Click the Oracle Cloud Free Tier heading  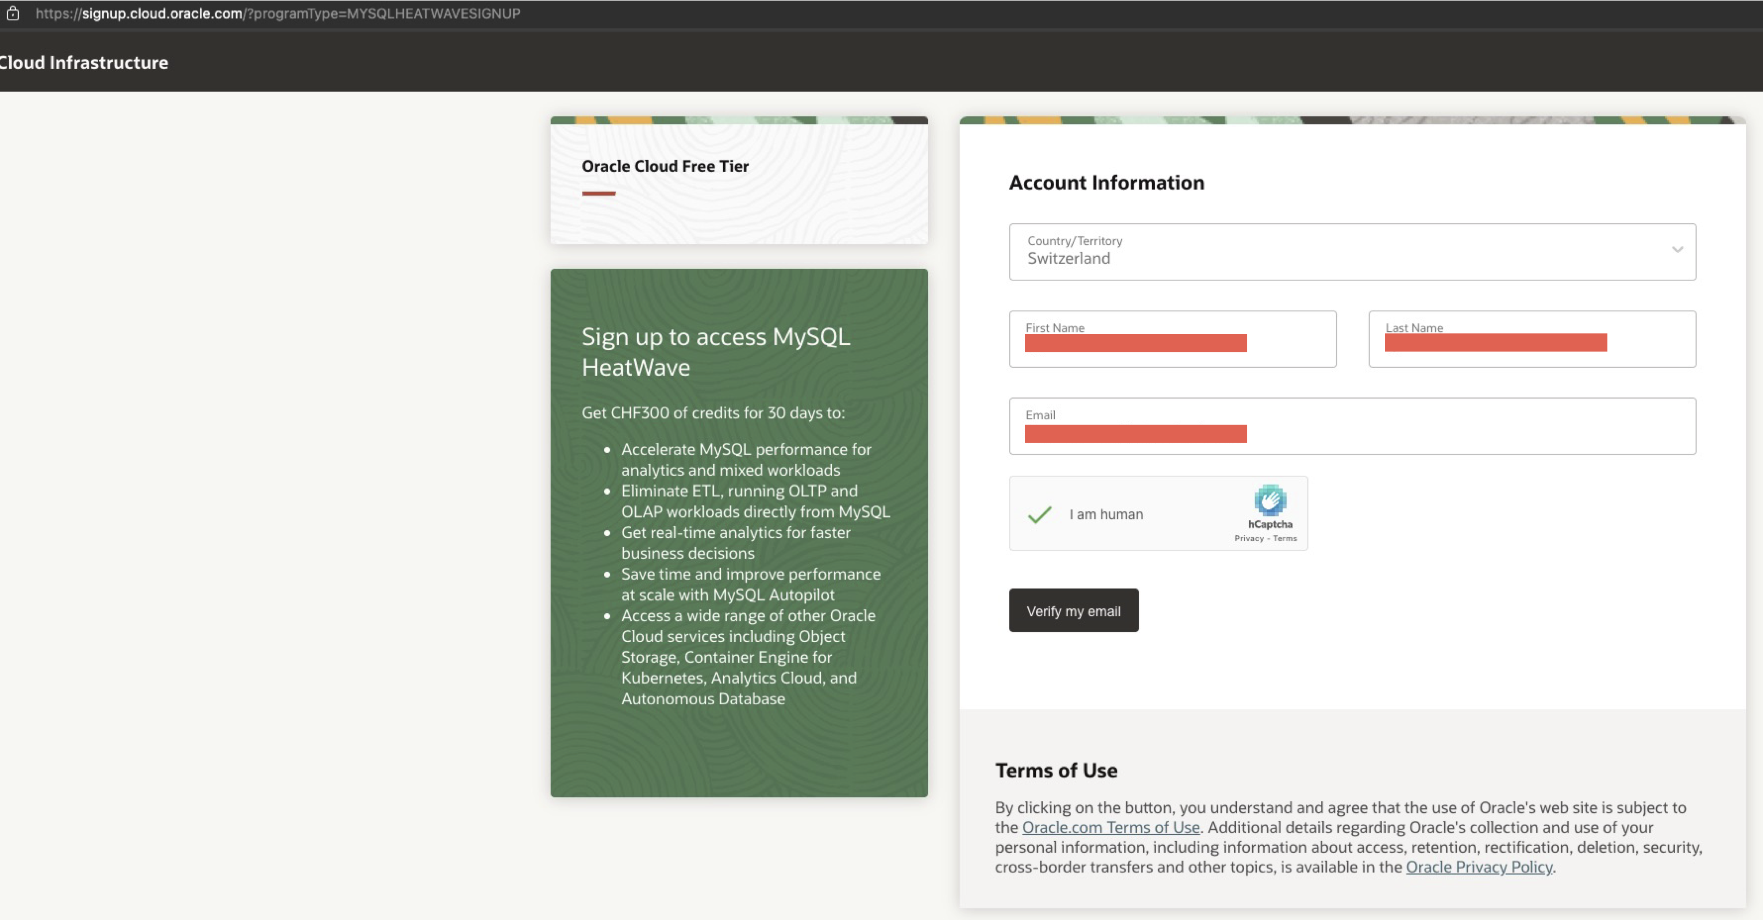click(x=665, y=166)
